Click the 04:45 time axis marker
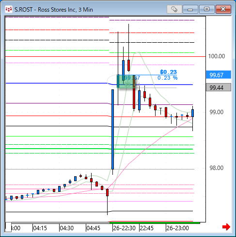This screenshot has height=237, width=236. coord(93,228)
